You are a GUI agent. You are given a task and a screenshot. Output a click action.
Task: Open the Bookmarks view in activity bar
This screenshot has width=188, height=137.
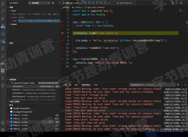(3, 56)
